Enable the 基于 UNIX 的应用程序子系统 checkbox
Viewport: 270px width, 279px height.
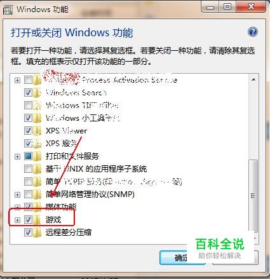28,169
